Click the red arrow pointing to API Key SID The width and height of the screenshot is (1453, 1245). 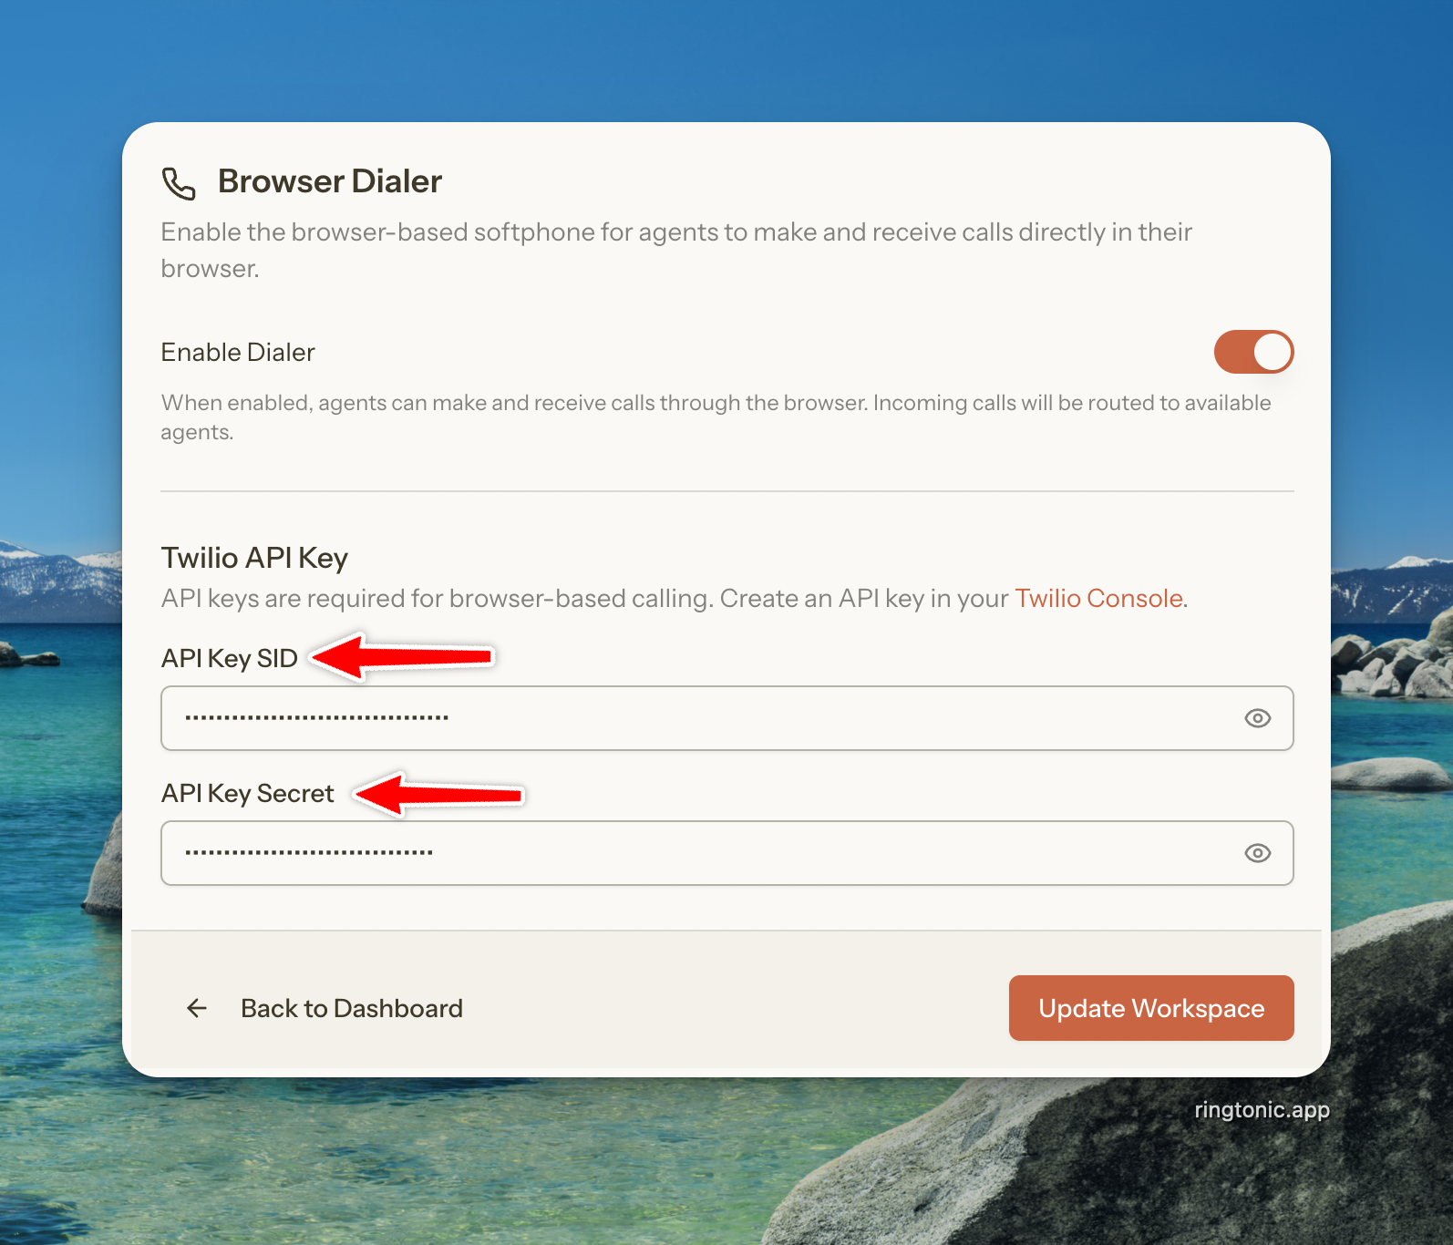(402, 656)
